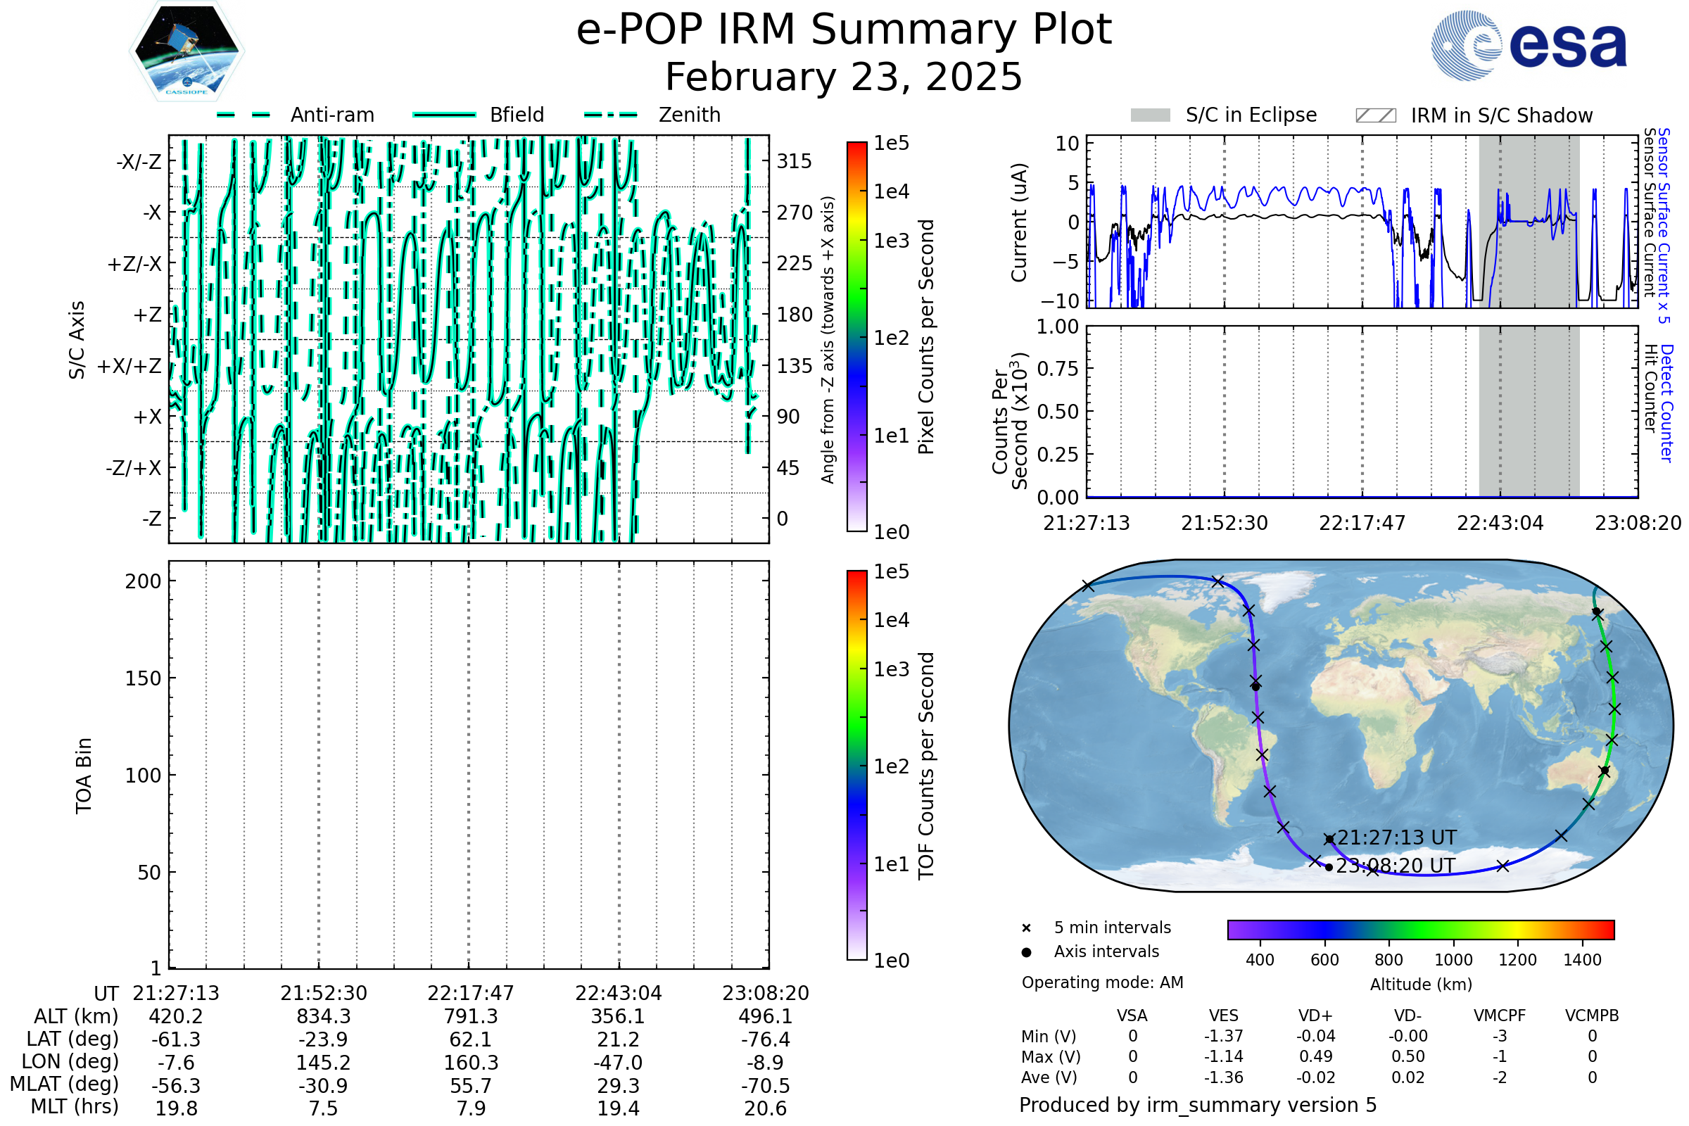Screen dimensions: 1689x1126
Task: Click the Anti-ram dashed line legend marker
Action: [x=243, y=115]
